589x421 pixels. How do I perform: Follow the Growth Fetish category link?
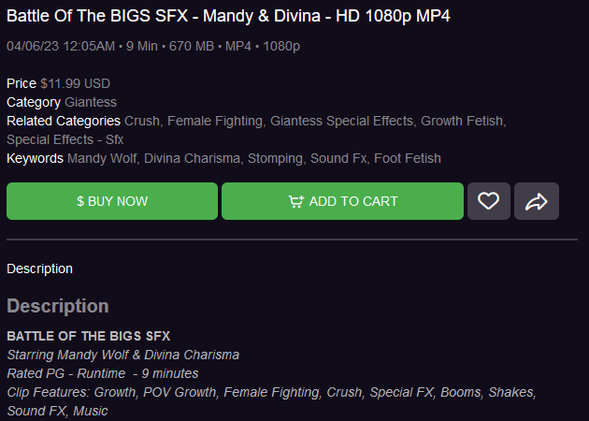point(463,121)
